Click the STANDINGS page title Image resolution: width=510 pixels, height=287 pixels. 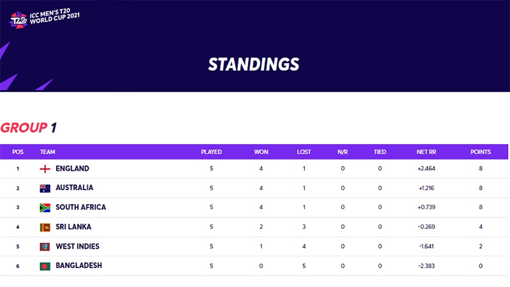254,64
